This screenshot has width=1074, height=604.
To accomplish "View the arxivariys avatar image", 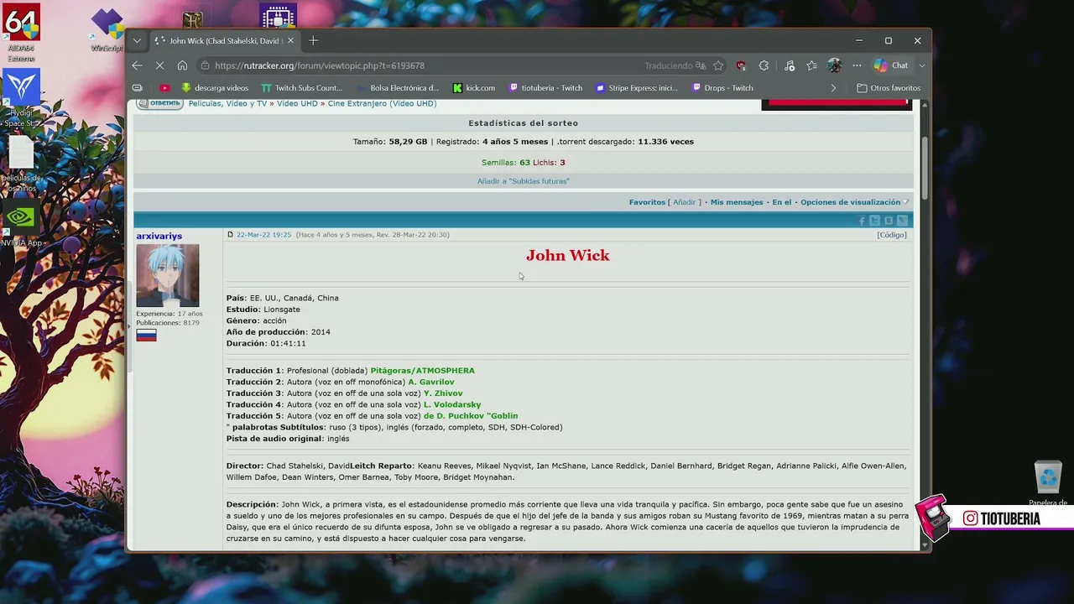I will pos(168,275).
